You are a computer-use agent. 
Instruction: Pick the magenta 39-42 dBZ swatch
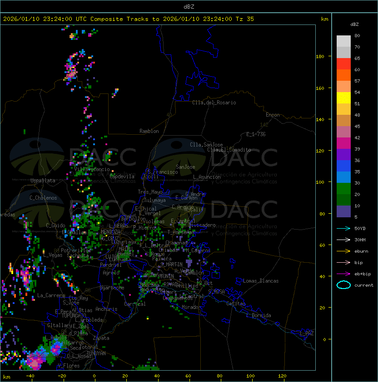pyautogui.click(x=343, y=143)
